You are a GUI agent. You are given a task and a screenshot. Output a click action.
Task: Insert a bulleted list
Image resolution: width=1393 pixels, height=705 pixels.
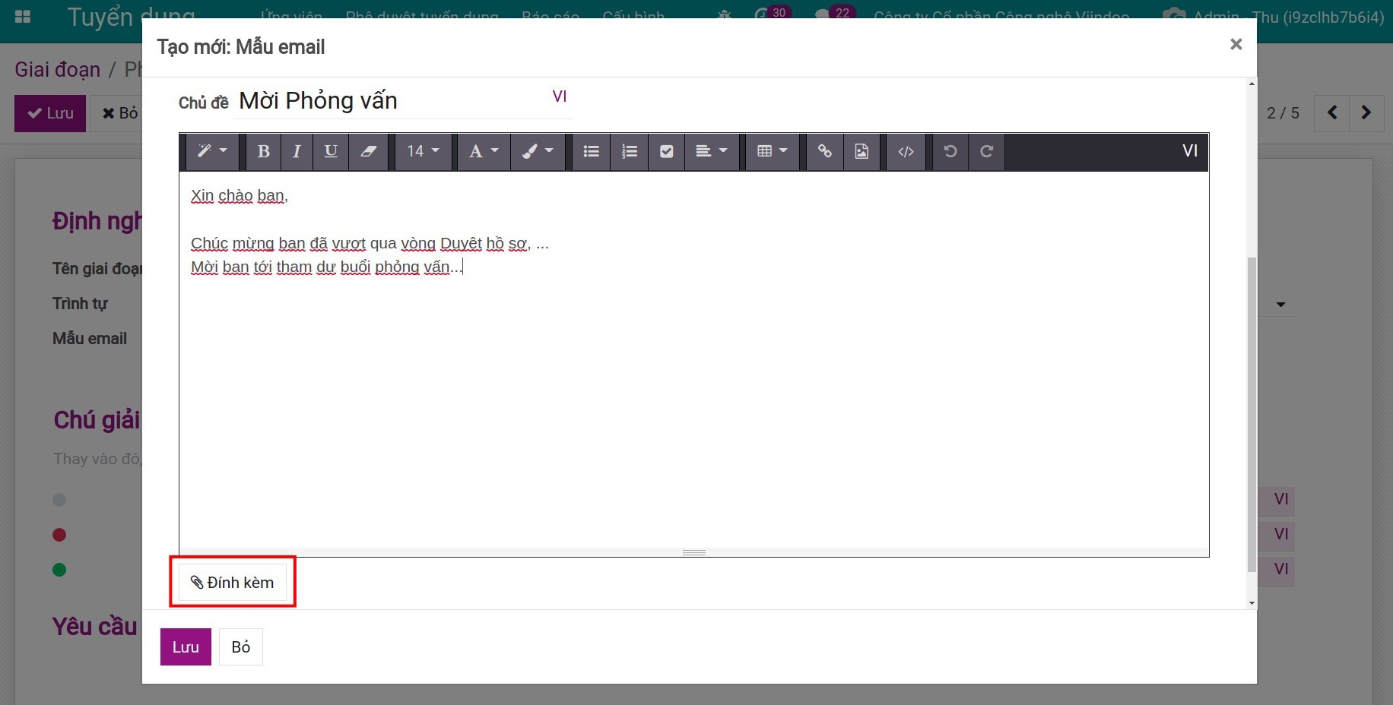pos(591,151)
